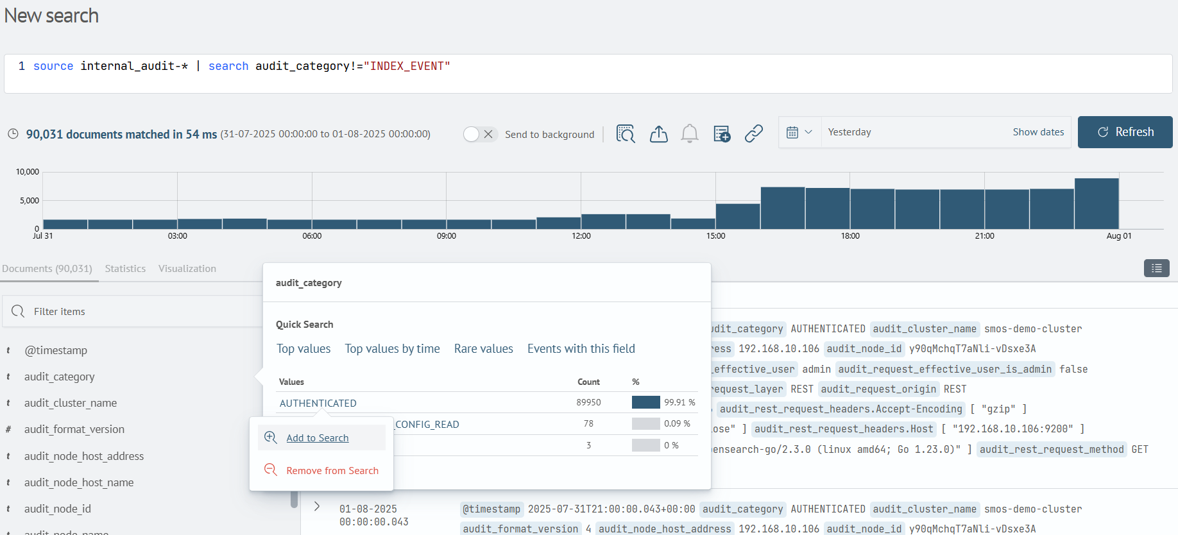Image resolution: width=1178 pixels, height=535 pixels.
Task: Click the copy link chain icon
Action: pyautogui.click(x=754, y=133)
